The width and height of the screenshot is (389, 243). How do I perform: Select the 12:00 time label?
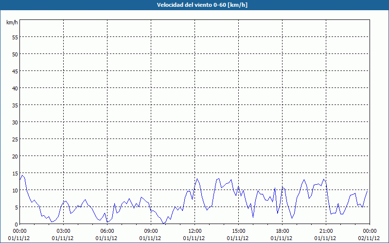pyautogui.click(x=195, y=231)
